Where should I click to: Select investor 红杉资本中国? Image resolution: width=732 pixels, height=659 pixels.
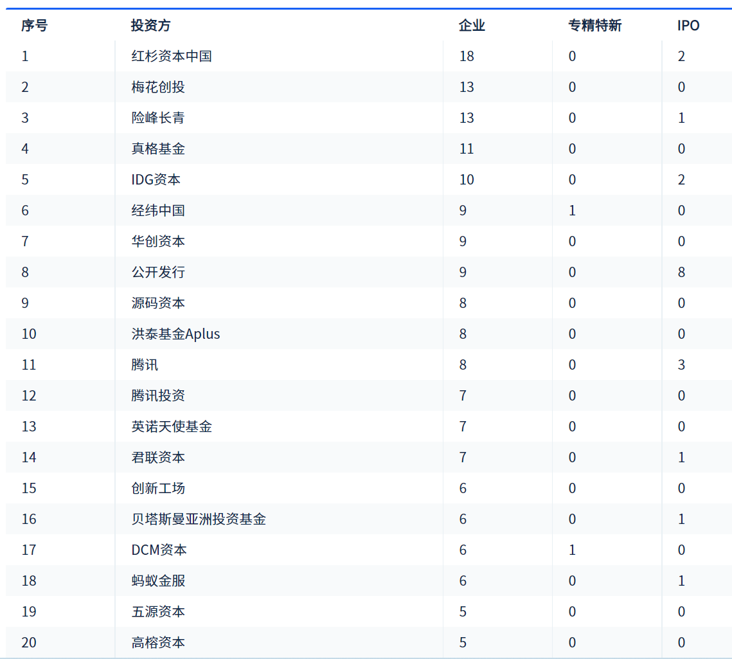point(172,56)
